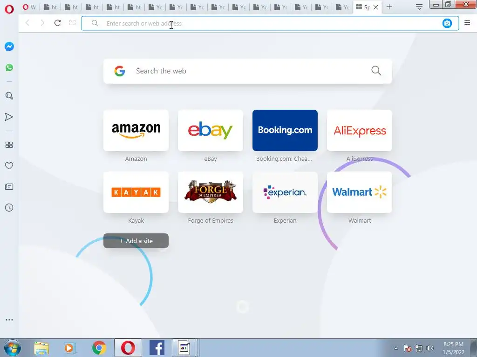Open Facebook Messenger in the sidebar
Image resolution: width=477 pixels, height=357 pixels.
(x=9, y=46)
